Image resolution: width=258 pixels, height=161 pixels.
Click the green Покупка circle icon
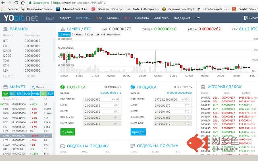click(x=62, y=87)
